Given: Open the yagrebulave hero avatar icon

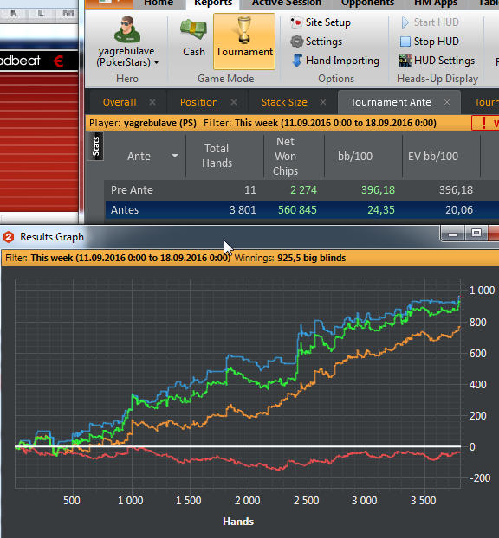Looking at the screenshot, I should (x=127, y=29).
